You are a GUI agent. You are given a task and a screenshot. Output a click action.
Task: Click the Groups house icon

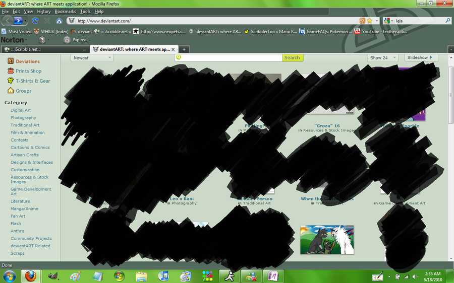[11, 91]
